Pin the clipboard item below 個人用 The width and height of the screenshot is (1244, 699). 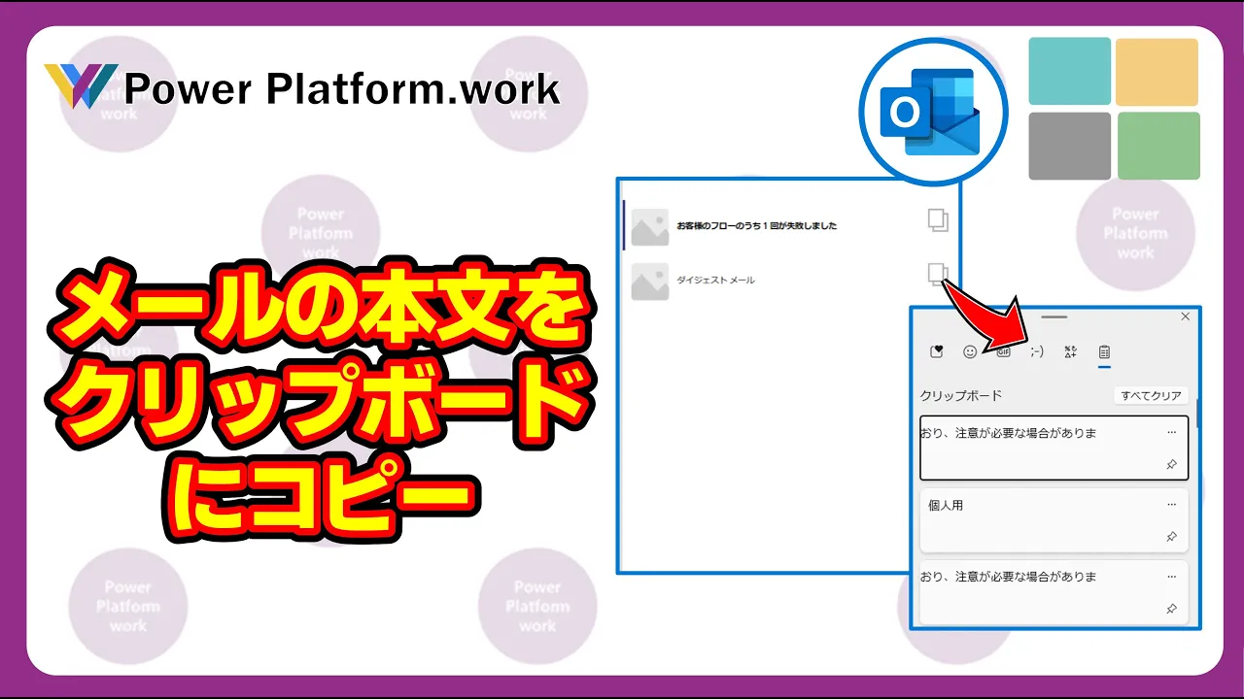click(x=1171, y=609)
